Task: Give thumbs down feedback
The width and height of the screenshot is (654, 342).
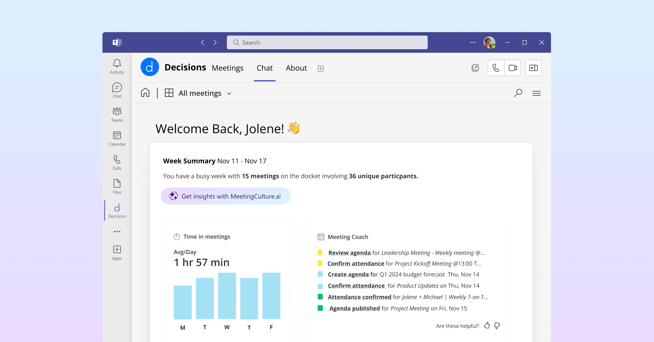Action: [497, 326]
